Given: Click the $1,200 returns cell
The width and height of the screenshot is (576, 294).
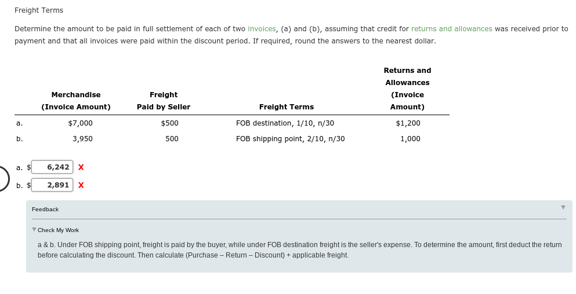Looking at the screenshot, I should click(x=408, y=123).
